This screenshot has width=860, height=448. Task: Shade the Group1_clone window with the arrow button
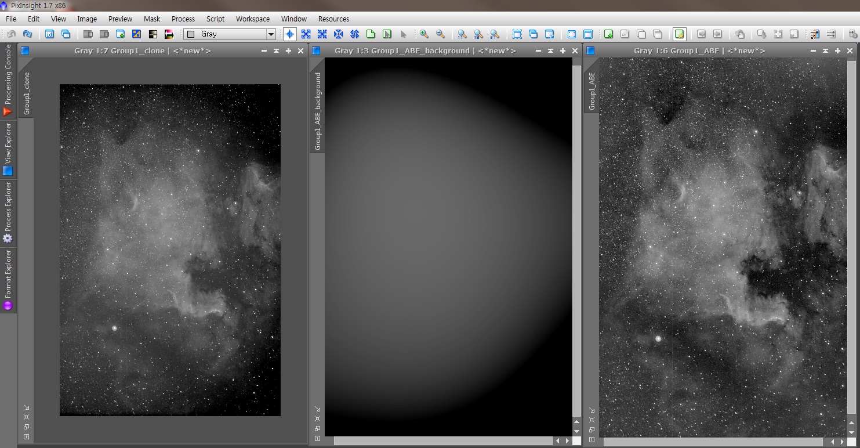(x=276, y=51)
